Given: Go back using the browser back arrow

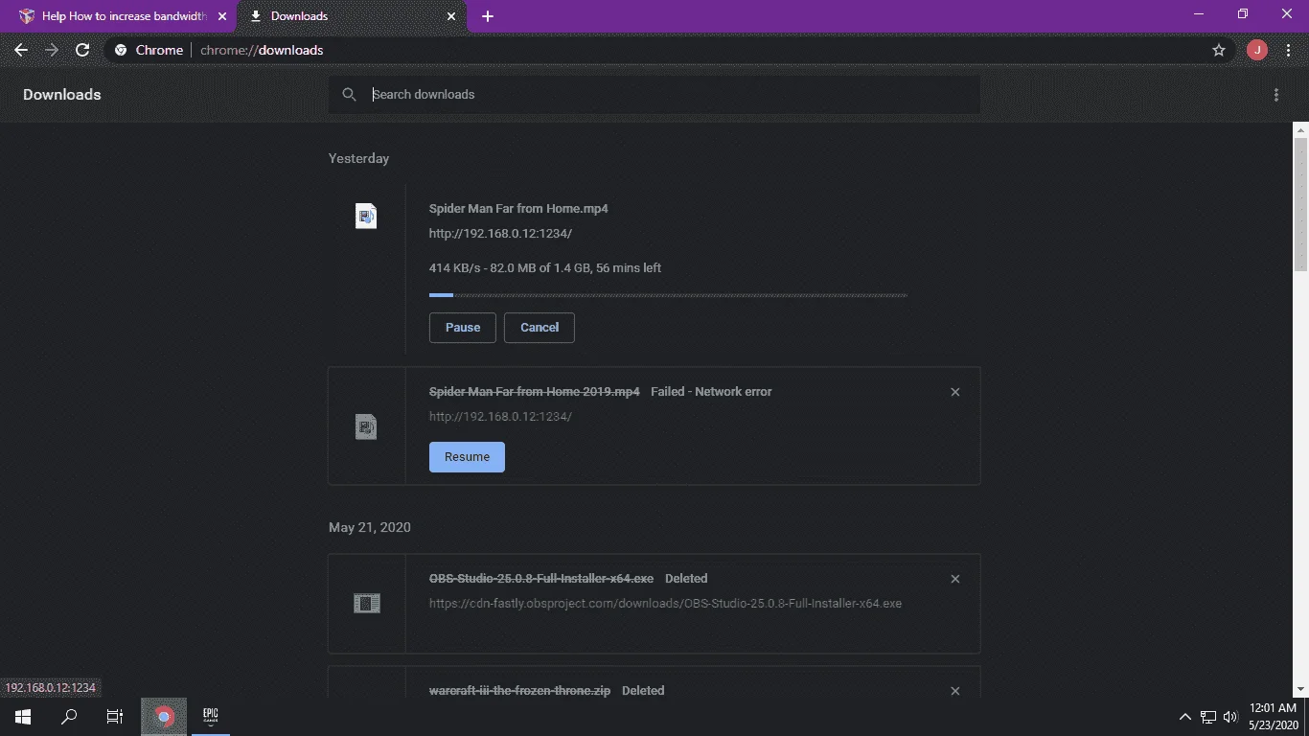Looking at the screenshot, I should point(21,50).
